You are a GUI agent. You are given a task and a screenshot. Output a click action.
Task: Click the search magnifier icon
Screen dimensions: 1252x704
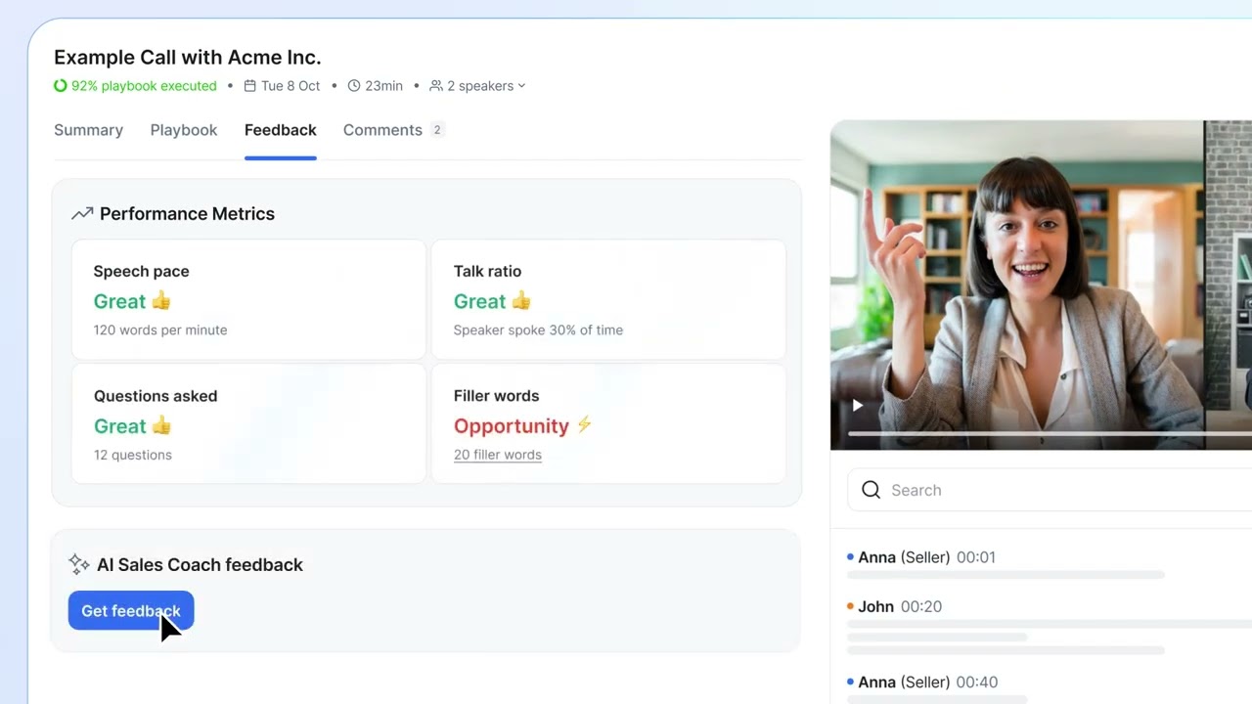[871, 490]
